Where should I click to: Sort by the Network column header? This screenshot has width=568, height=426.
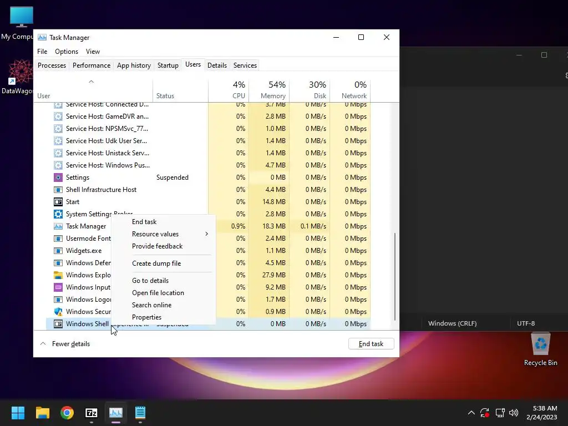(x=351, y=90)
